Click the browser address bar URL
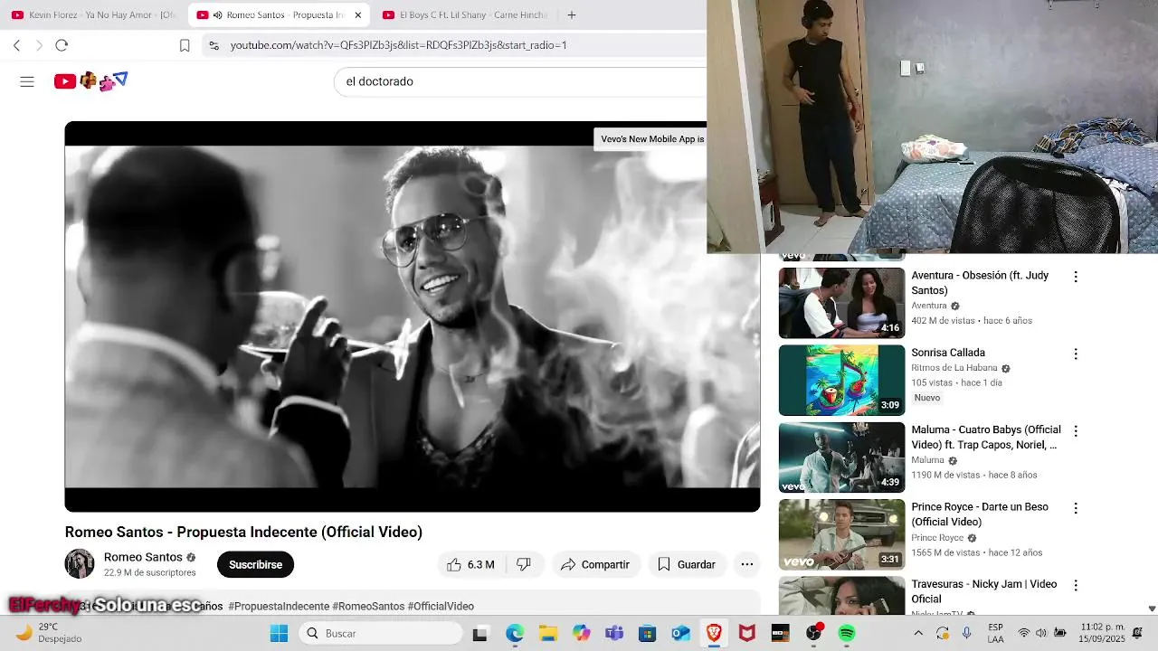 pos(398,45)
